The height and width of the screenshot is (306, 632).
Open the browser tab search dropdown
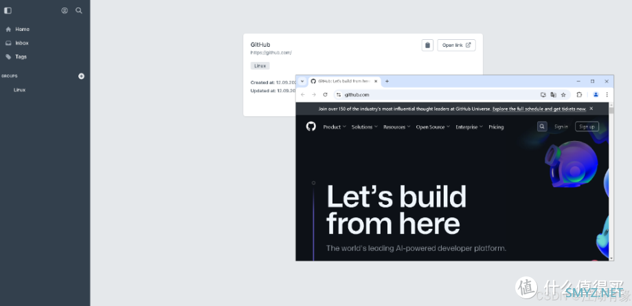302,81
